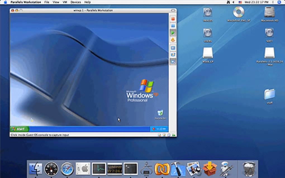Viewport: 285px width, 178px height.
Task: Open the View menu
Action: 56,2
